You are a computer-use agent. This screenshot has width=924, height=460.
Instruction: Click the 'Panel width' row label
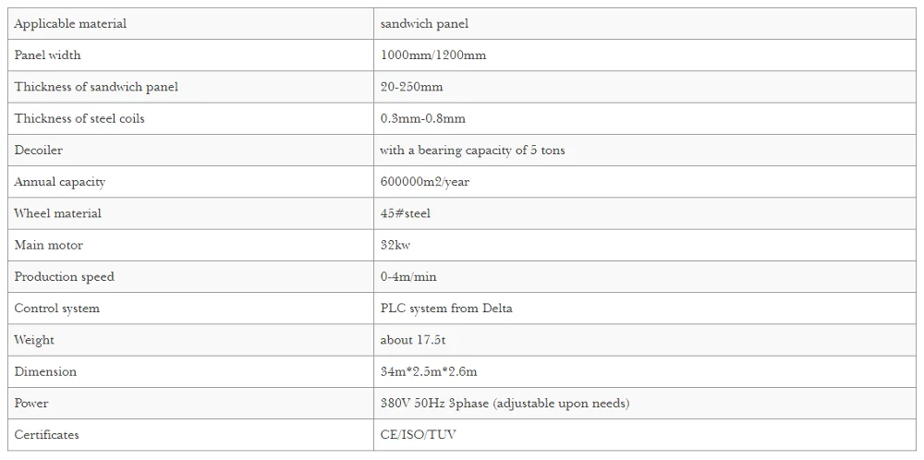47,55
